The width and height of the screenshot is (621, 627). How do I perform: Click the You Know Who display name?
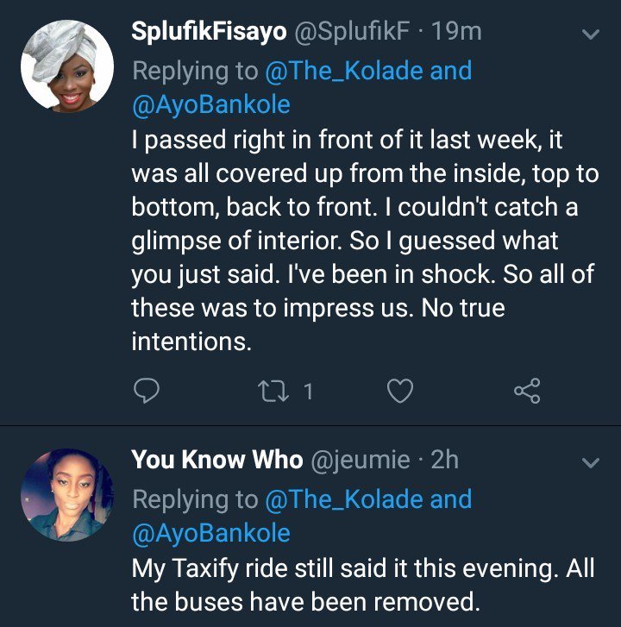coord(216,460)
